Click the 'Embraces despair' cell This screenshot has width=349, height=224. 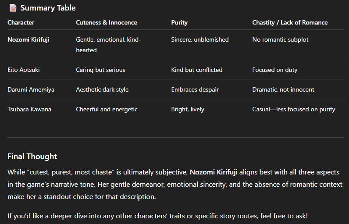[x=195, y=90]
